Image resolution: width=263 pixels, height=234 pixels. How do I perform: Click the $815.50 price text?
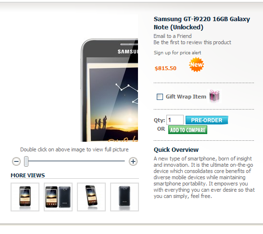[x=165, y=68]
